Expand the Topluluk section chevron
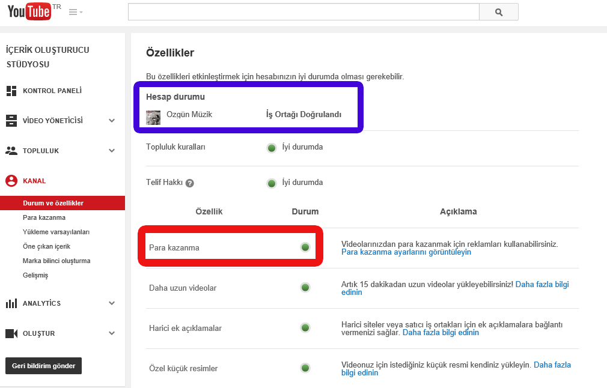This screenshot has height=388, width=607. [x=112, y=151]
